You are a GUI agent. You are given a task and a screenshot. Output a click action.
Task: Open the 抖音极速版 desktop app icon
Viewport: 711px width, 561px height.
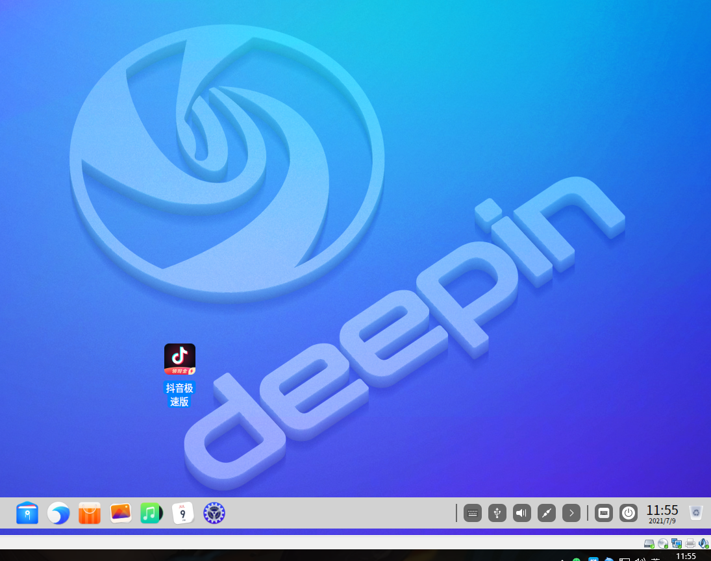[x=180, y=358]
